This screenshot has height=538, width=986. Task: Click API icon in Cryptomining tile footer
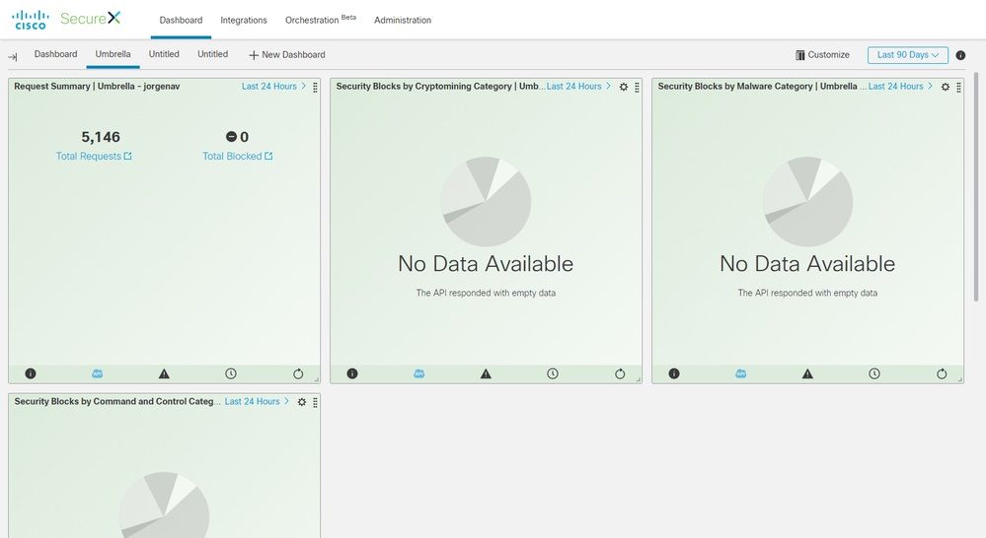418,373
